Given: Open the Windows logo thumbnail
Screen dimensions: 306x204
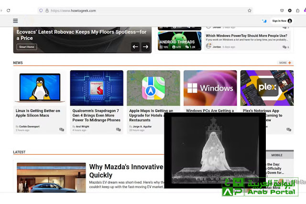Looking at the screenshot, I should [x=210, y=88].
